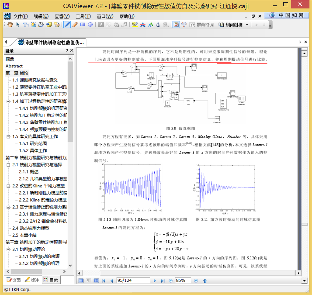Select the Hand pan tool
Screen dimensions: 312x295
click(10, 25)
